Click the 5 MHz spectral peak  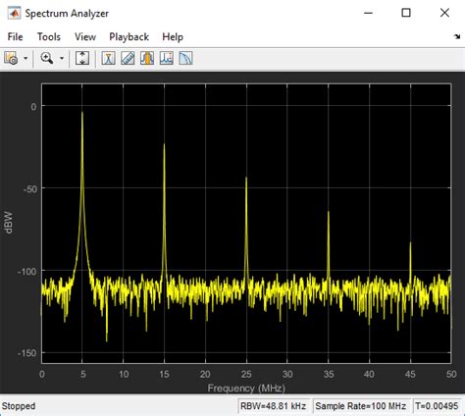pos(82,113)
